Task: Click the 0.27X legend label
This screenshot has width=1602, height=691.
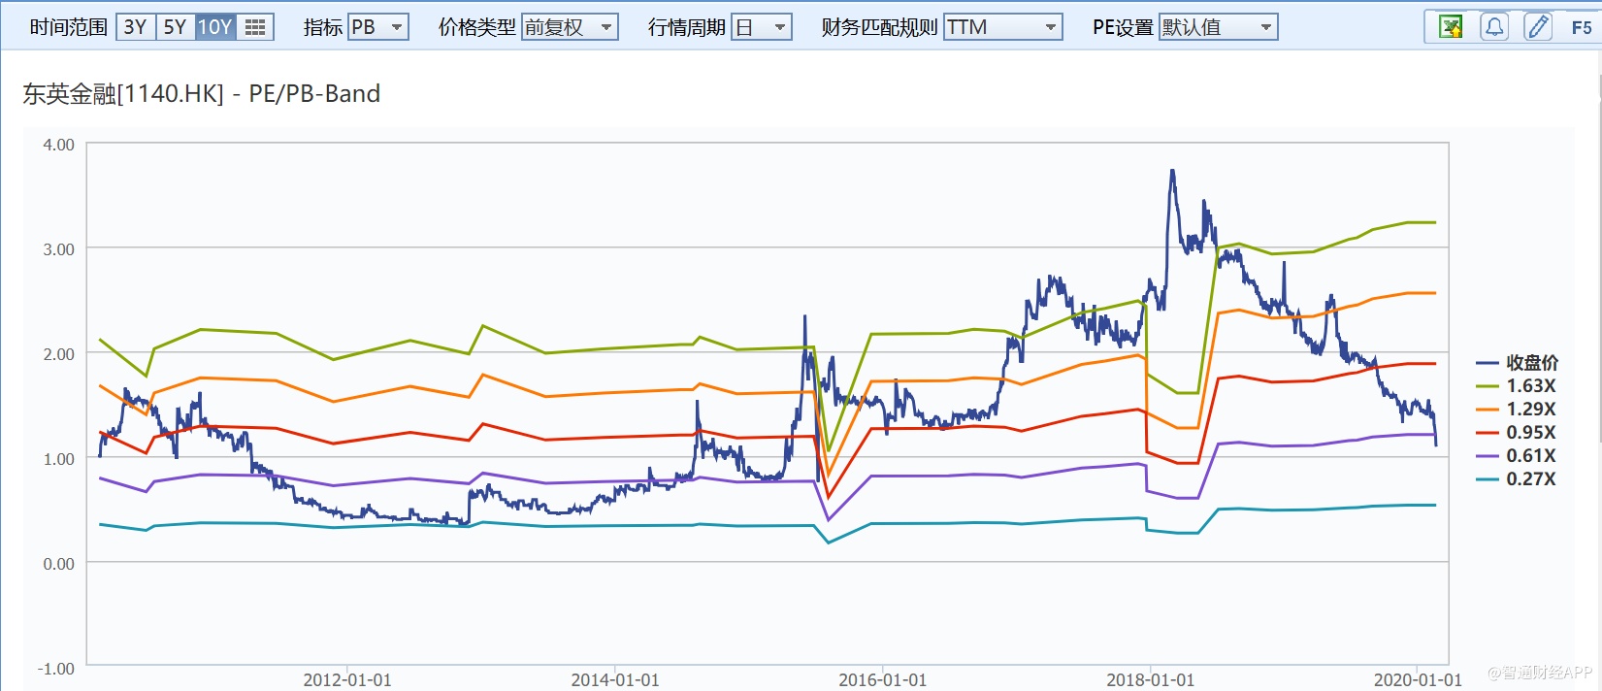Action: (x=1530, y=479)
